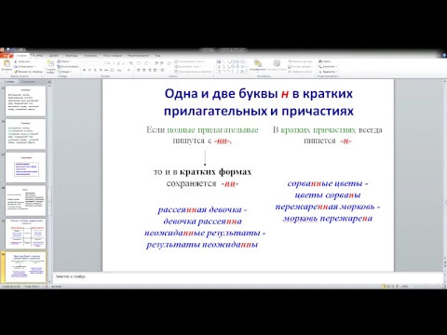Open the Вид ribbon tab
Viewport: 447px width, 335px height.
[157, 56]
